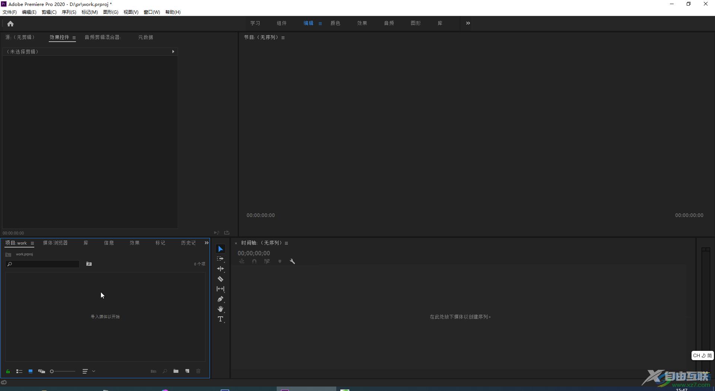Viewport: 715px width, 391px height.
Task: Open Editing workspace menu icon
Action: pos(320,23)
